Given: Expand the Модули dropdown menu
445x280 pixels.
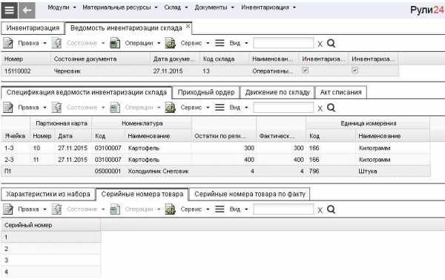Looking at the screenshot, I should pyautogui.click(x=62, y=7).
